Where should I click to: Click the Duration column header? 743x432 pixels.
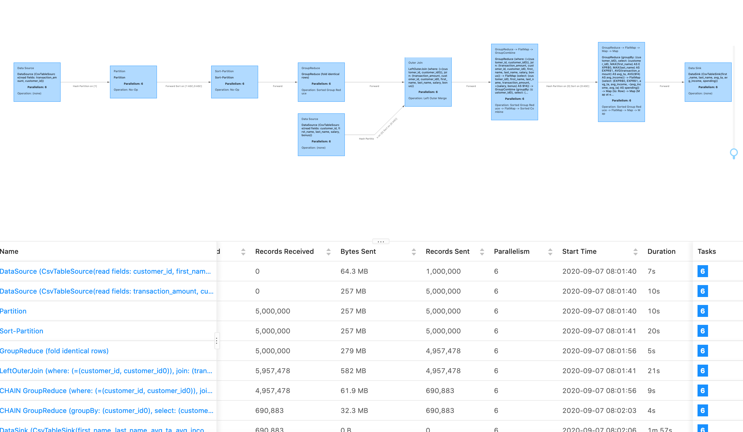point(661,252)
